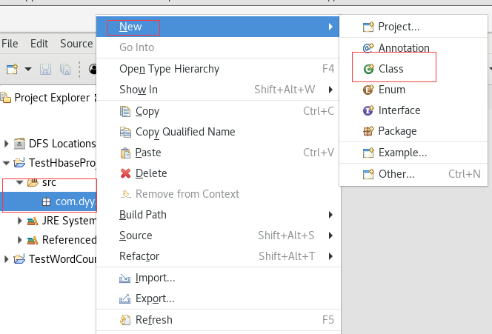Collapse the TestHbasePro project node
Viewport: 492px width, 334px height.
click(x=6, y=163)
